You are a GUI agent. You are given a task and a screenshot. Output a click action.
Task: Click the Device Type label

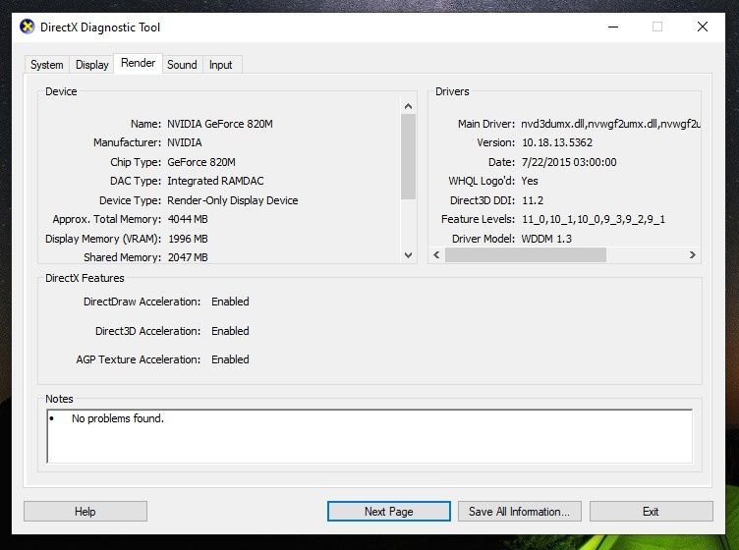(x=130, y=200)
